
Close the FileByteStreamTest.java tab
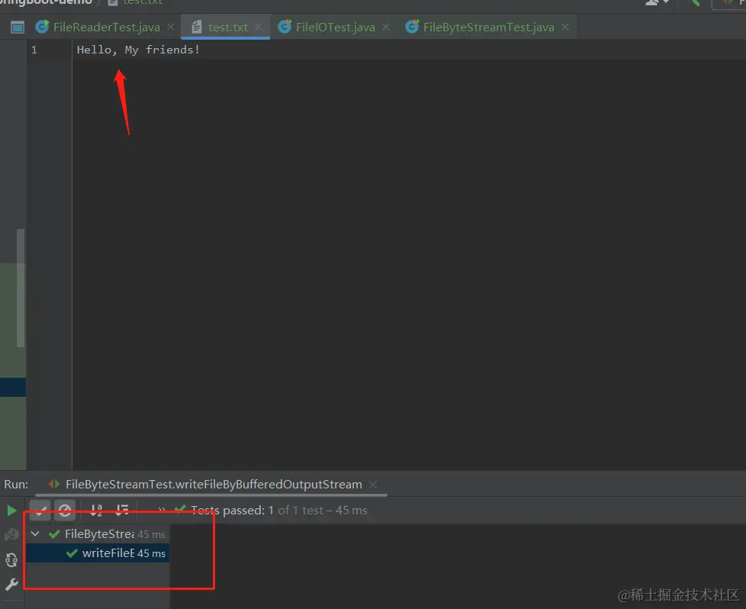(x=565, y=27)
